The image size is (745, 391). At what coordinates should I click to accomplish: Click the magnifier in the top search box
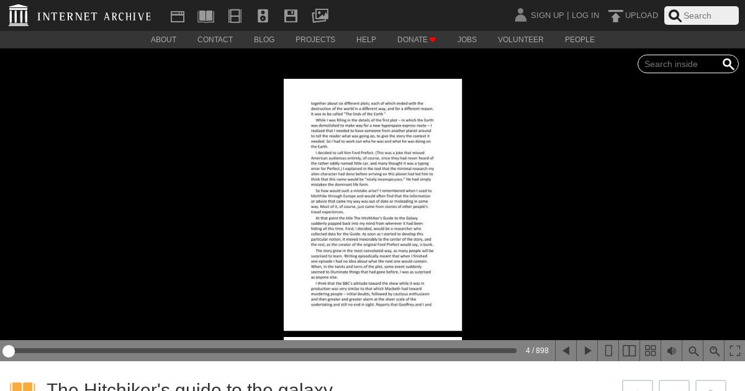(x=675, y=16)
